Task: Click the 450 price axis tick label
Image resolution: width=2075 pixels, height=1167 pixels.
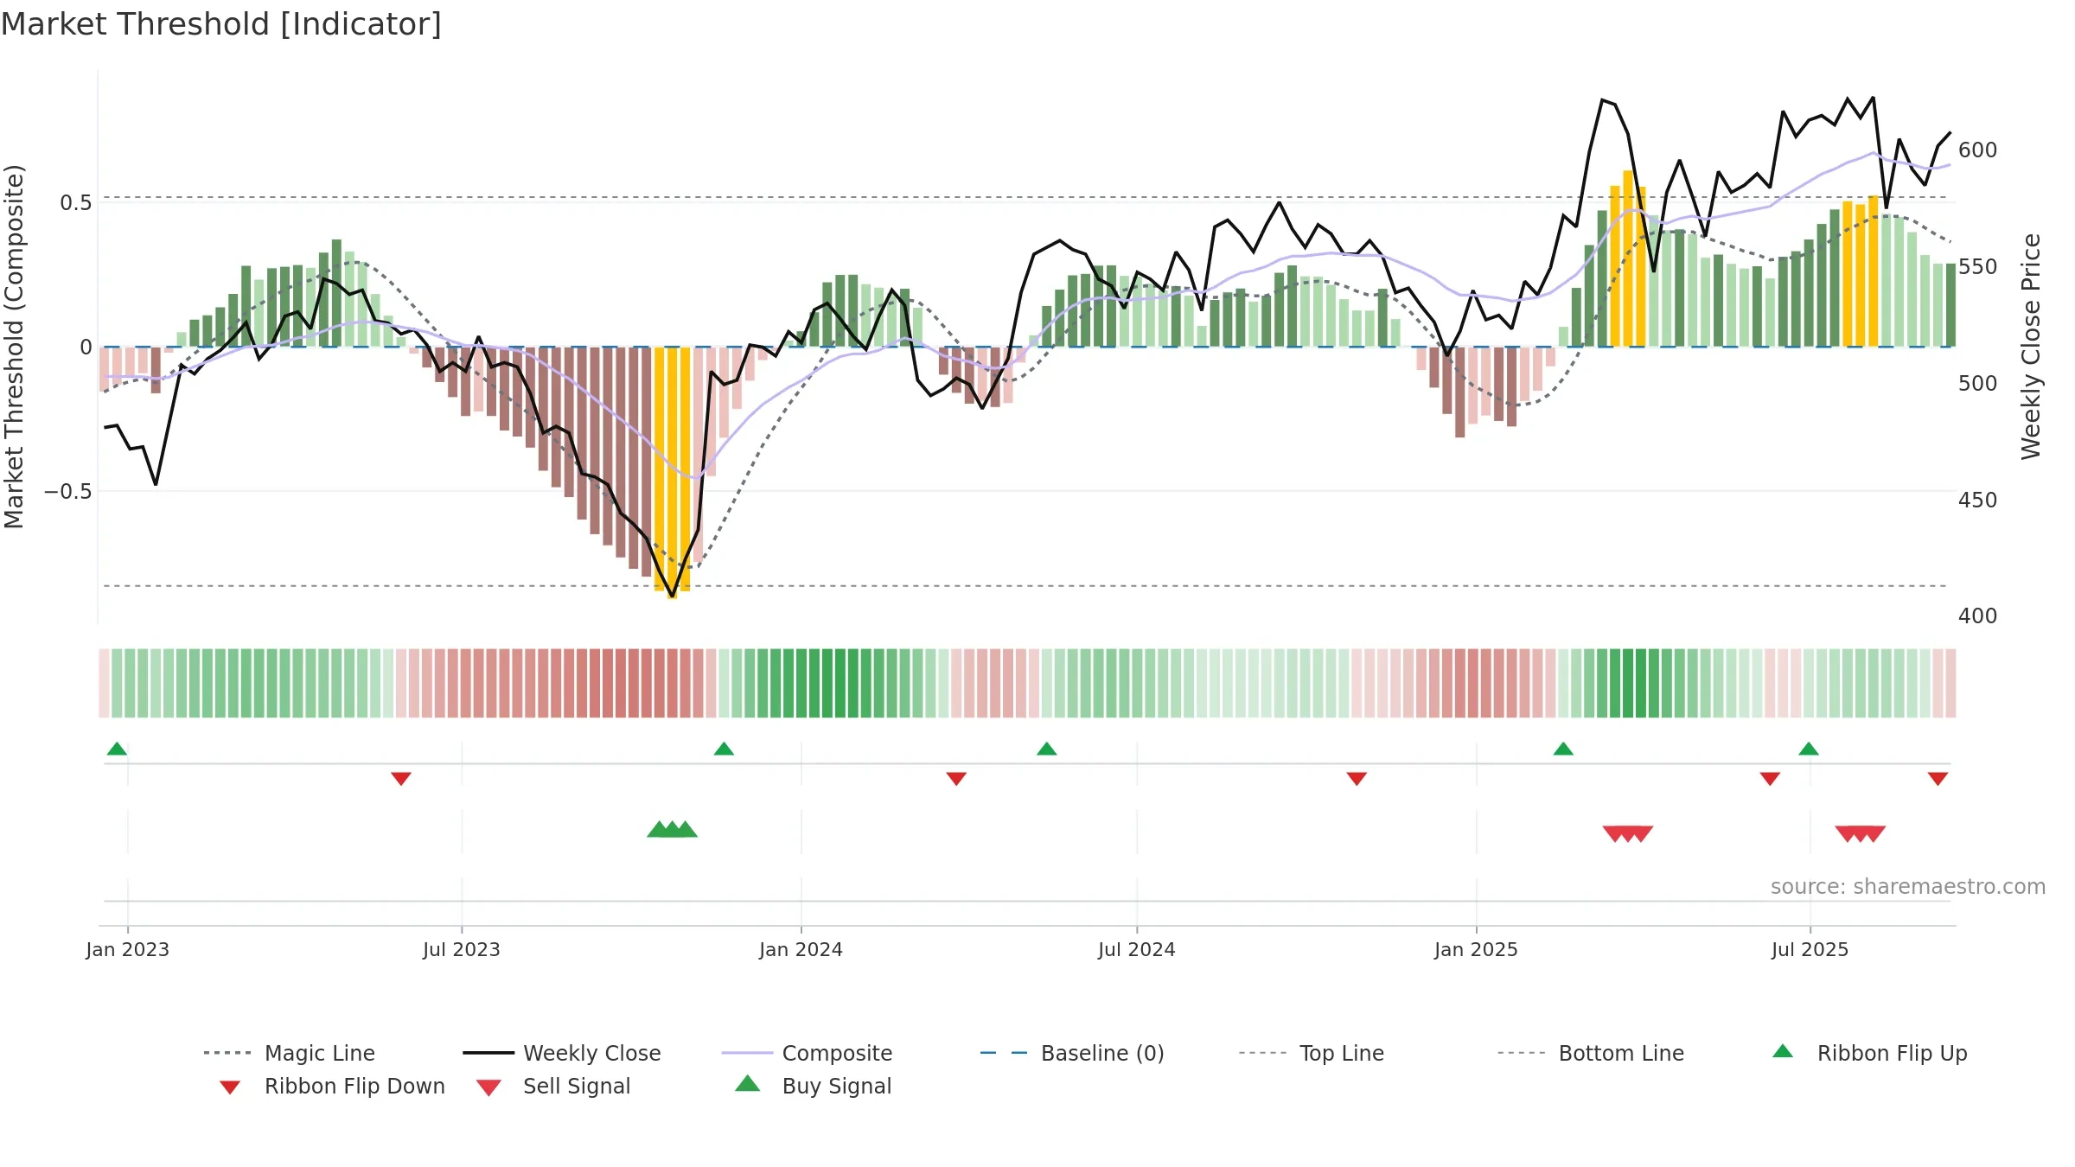Action: (1978, 501)
